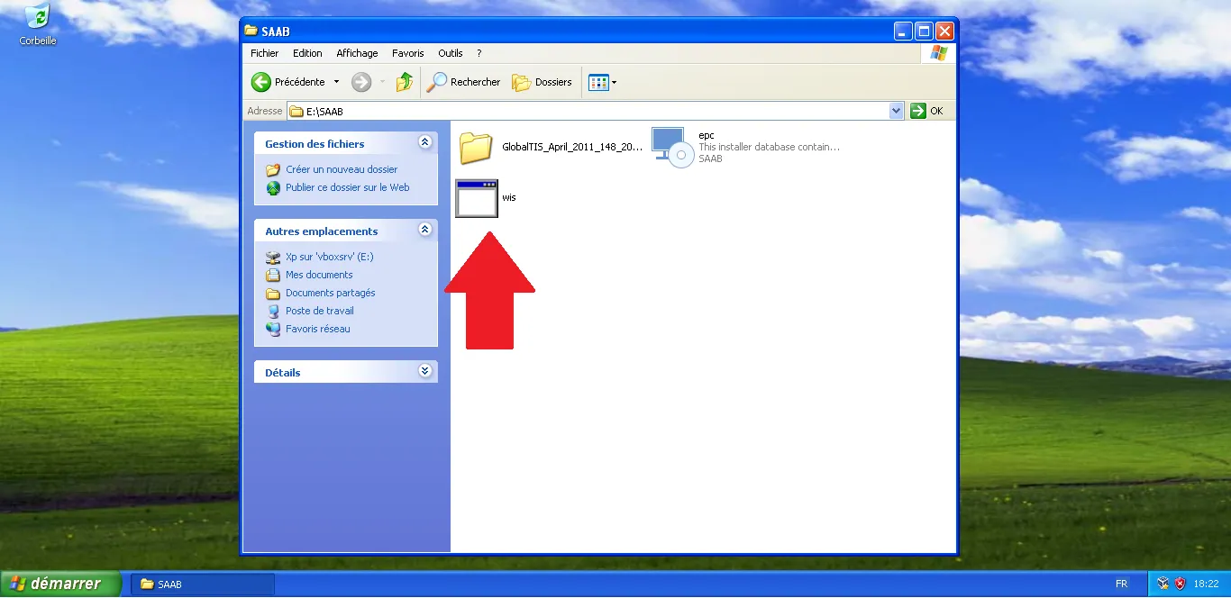Viewport: 1231px width, 598px height.
Task: Collapse the Autres emplacements panel
Action: [424, 231]
